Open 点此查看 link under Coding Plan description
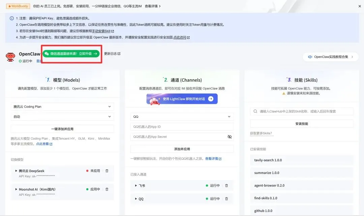Viewport: 364px width, 216px height. coord(44,144)
